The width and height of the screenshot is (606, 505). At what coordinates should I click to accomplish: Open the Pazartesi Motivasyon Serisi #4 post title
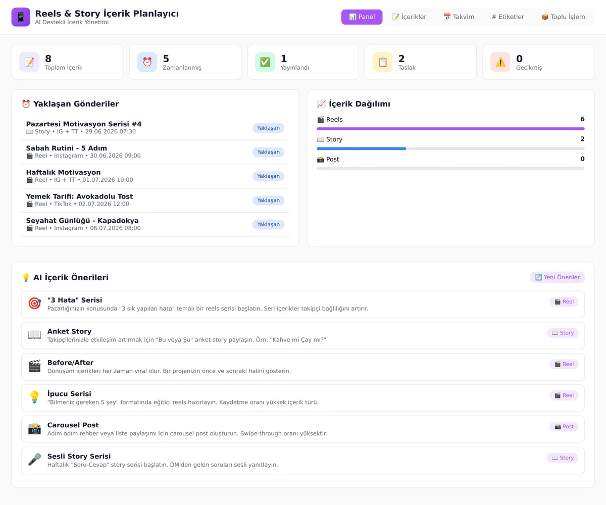click(84, 124)
